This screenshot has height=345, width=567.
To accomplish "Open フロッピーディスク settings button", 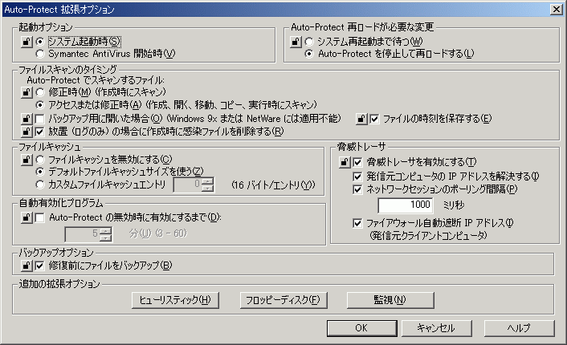I will 283,300.
